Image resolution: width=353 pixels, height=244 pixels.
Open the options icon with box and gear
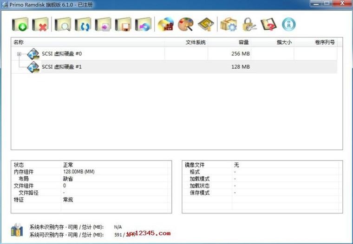[x=229, y=24]
